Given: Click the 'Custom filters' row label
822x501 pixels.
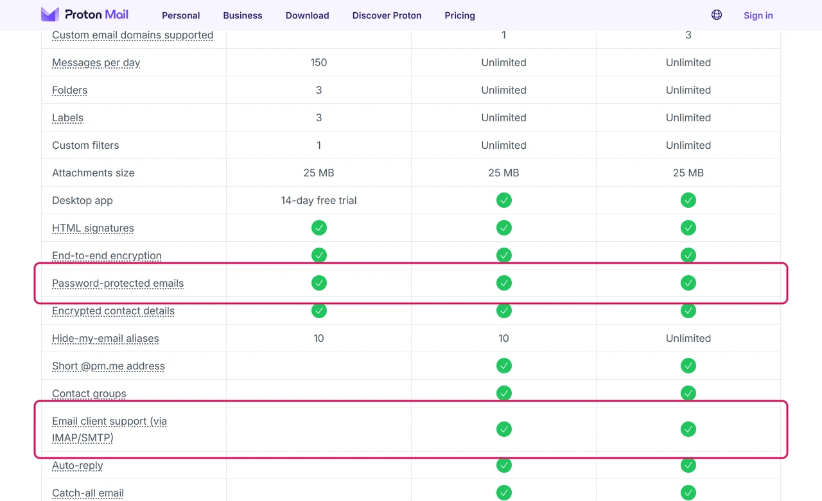Looking at the screenshot, I should (85, 145).
